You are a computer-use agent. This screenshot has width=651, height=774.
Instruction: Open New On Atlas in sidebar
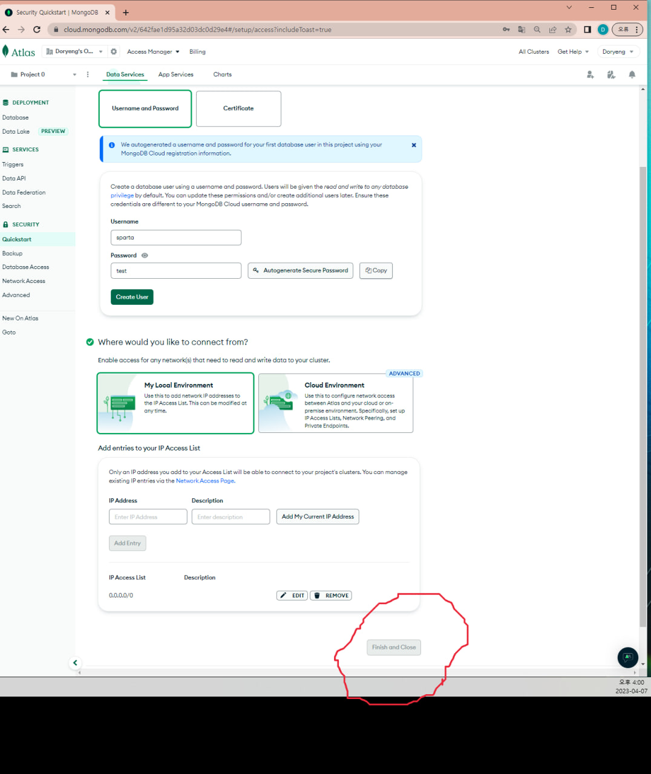point(20,318)
